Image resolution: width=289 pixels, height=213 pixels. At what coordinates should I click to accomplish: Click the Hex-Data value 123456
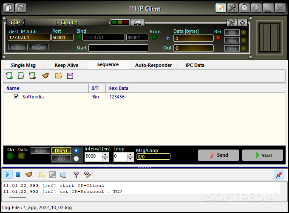(117, 97)
